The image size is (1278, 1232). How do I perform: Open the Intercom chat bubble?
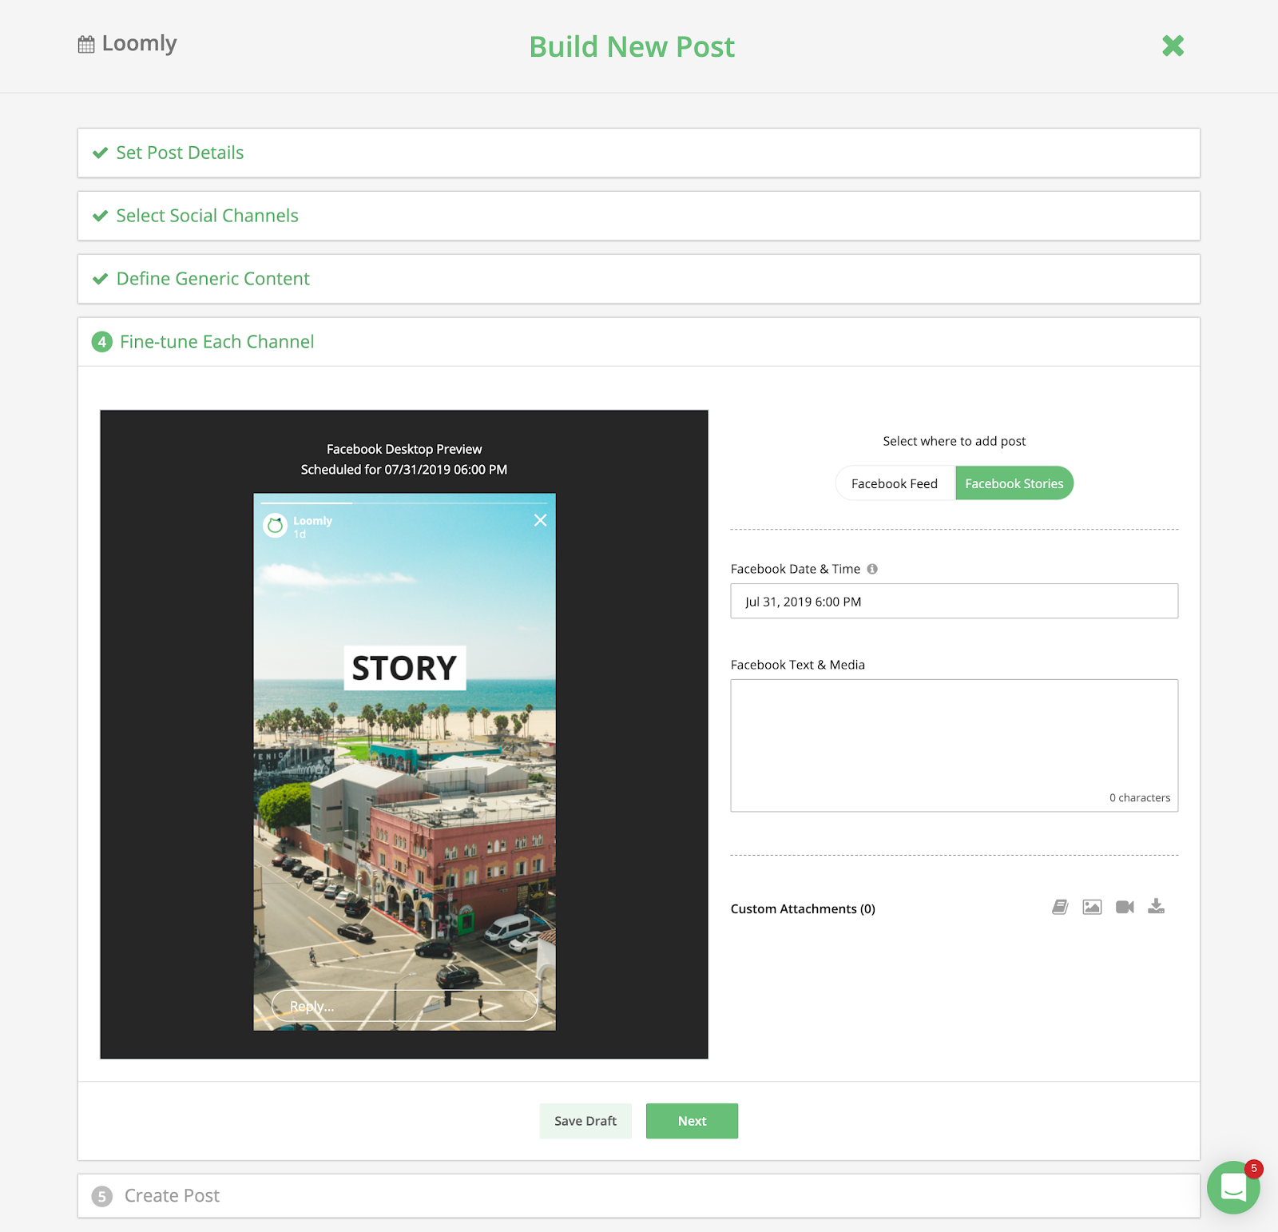pyautogui.click(x=1232, y=1188)
